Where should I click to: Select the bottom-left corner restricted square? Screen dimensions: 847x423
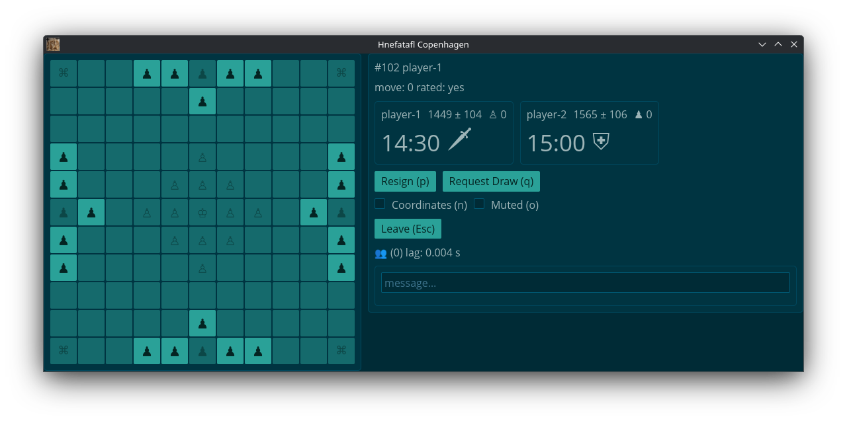pyautogui.click(x=64, y=351)
